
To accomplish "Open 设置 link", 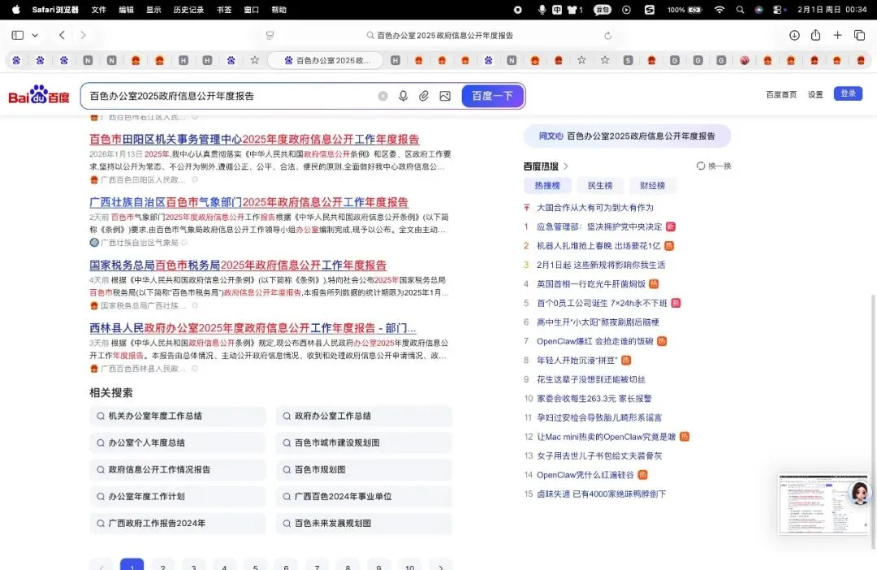I will coord(815,94).
